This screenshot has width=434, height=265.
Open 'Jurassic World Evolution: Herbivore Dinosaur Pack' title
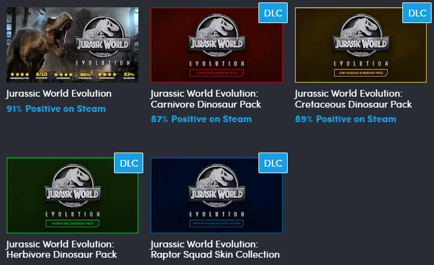coord(62,249)
